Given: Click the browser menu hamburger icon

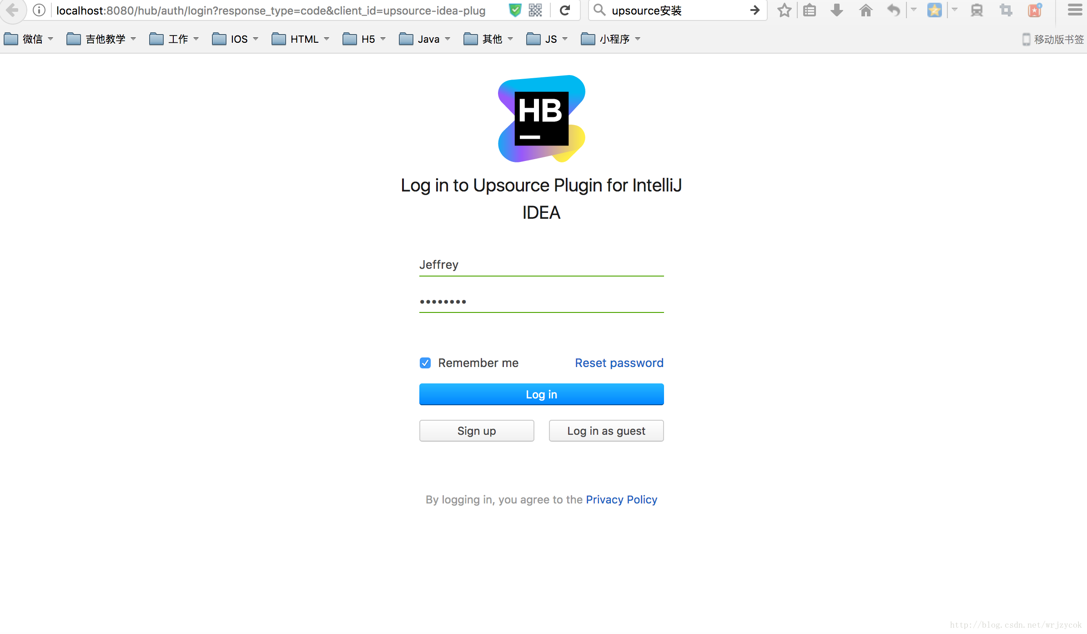Looking at the screenshot, I should click(x=1075, y=10).
